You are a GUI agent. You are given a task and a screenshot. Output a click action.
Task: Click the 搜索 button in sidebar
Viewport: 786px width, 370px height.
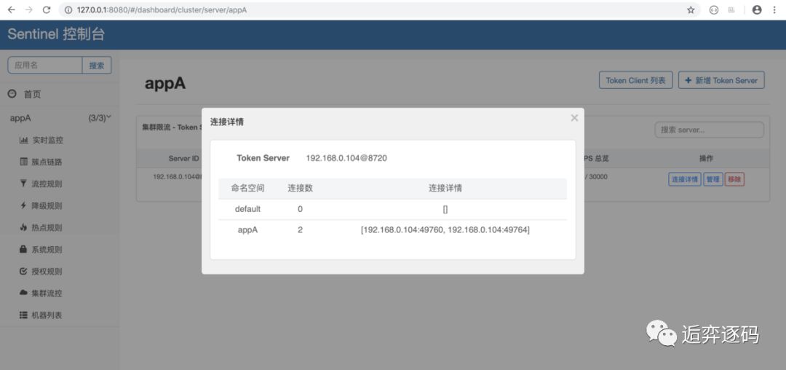(x=97, y=65)
